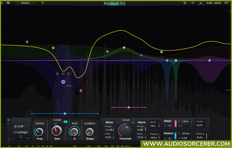Click the Q knob

pos(74,132)
